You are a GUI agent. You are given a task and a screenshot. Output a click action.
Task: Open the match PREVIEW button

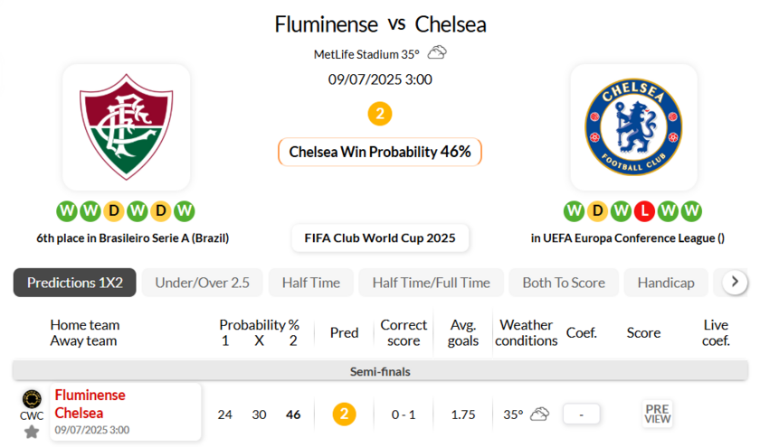(x=658, y=414)
